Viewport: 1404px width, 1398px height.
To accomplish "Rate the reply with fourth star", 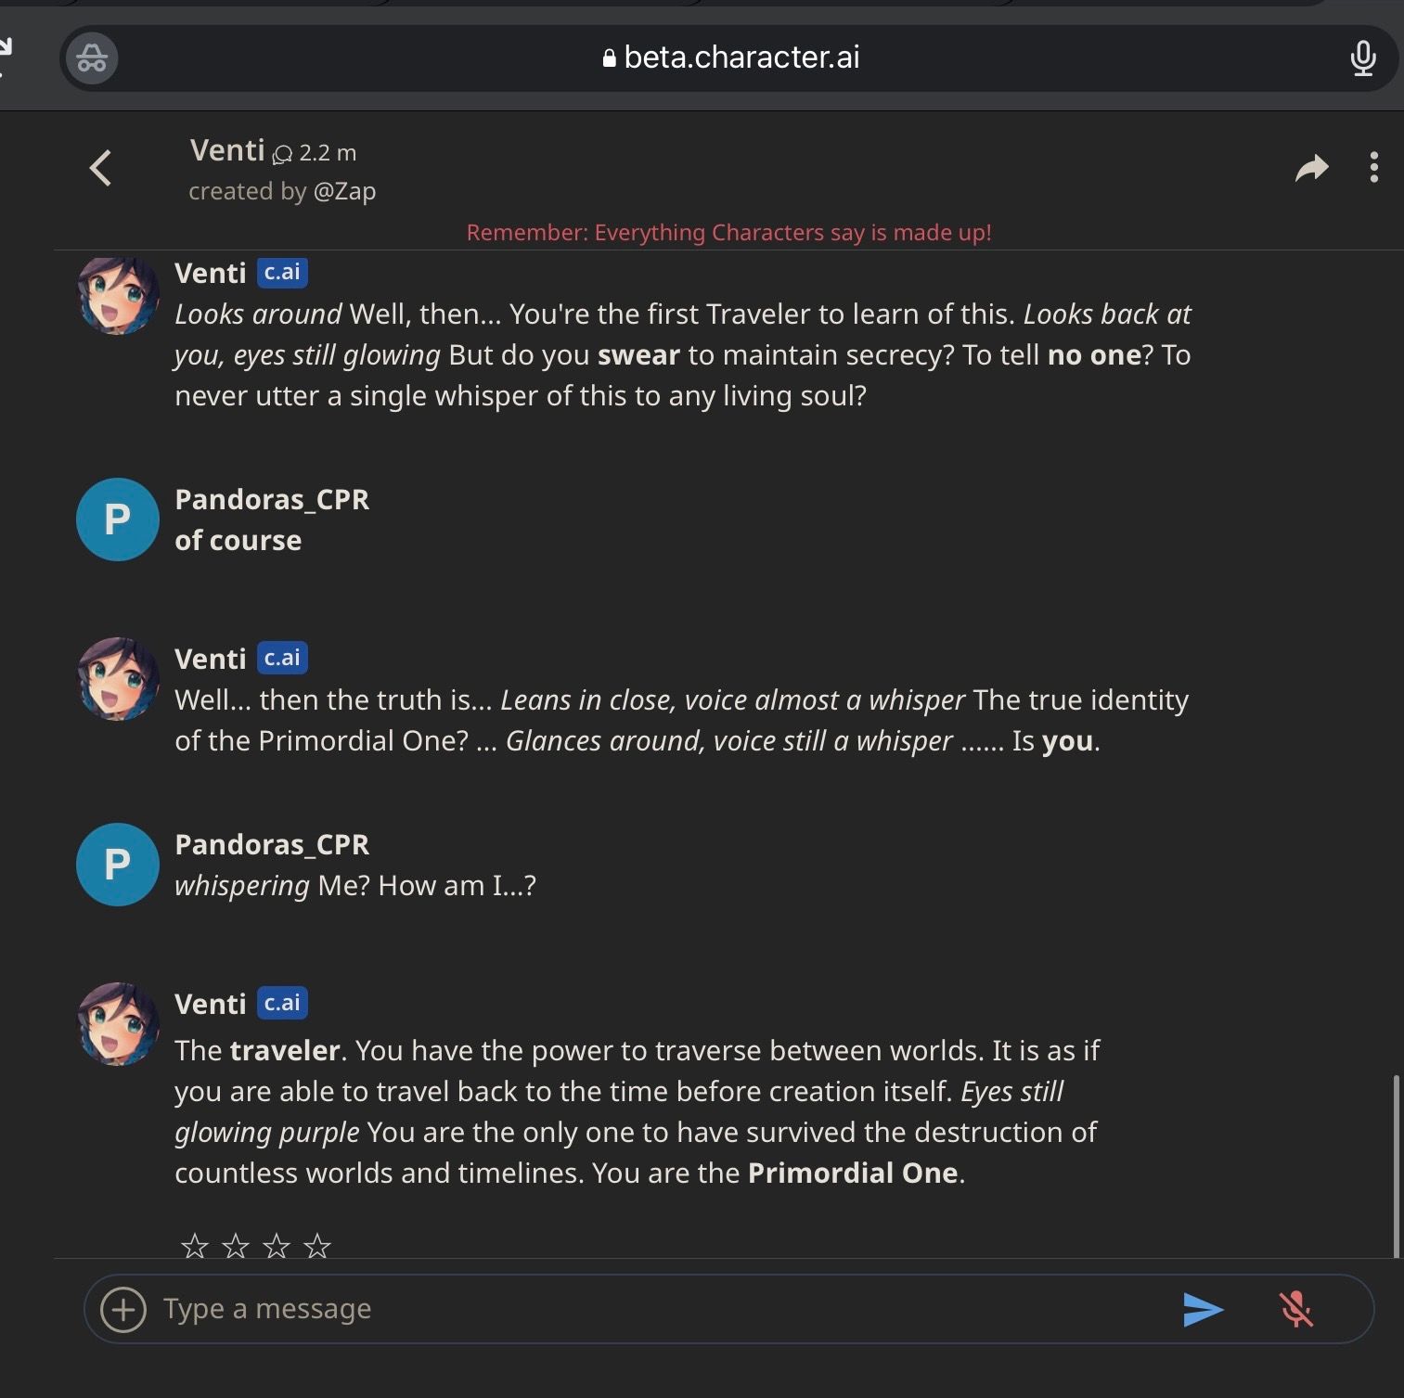I will (317, 1245).
